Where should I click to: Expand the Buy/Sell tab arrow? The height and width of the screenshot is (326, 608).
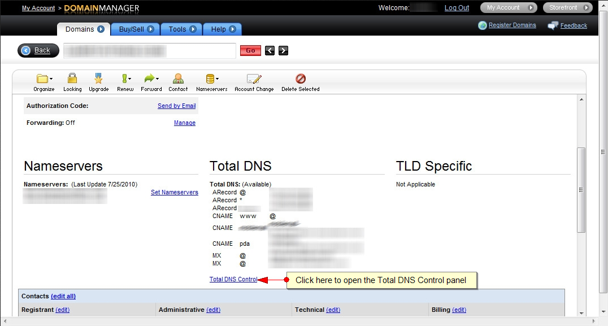tap(150, 29)
